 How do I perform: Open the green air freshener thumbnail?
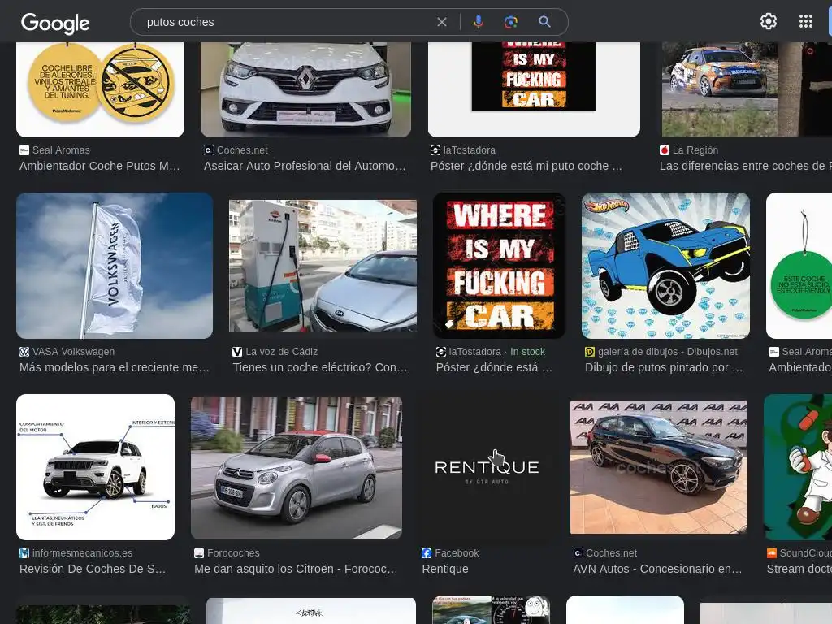(x=799, y=266)
